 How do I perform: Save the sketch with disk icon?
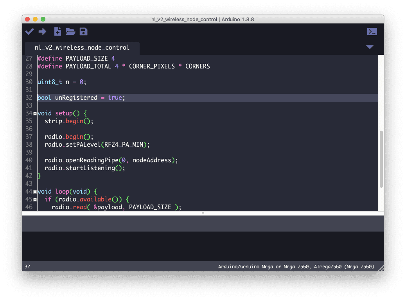coord(83,32)
